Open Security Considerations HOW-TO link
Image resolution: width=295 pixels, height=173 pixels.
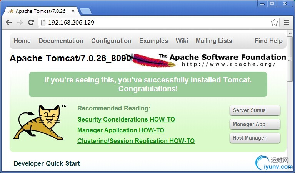(126, 119)
